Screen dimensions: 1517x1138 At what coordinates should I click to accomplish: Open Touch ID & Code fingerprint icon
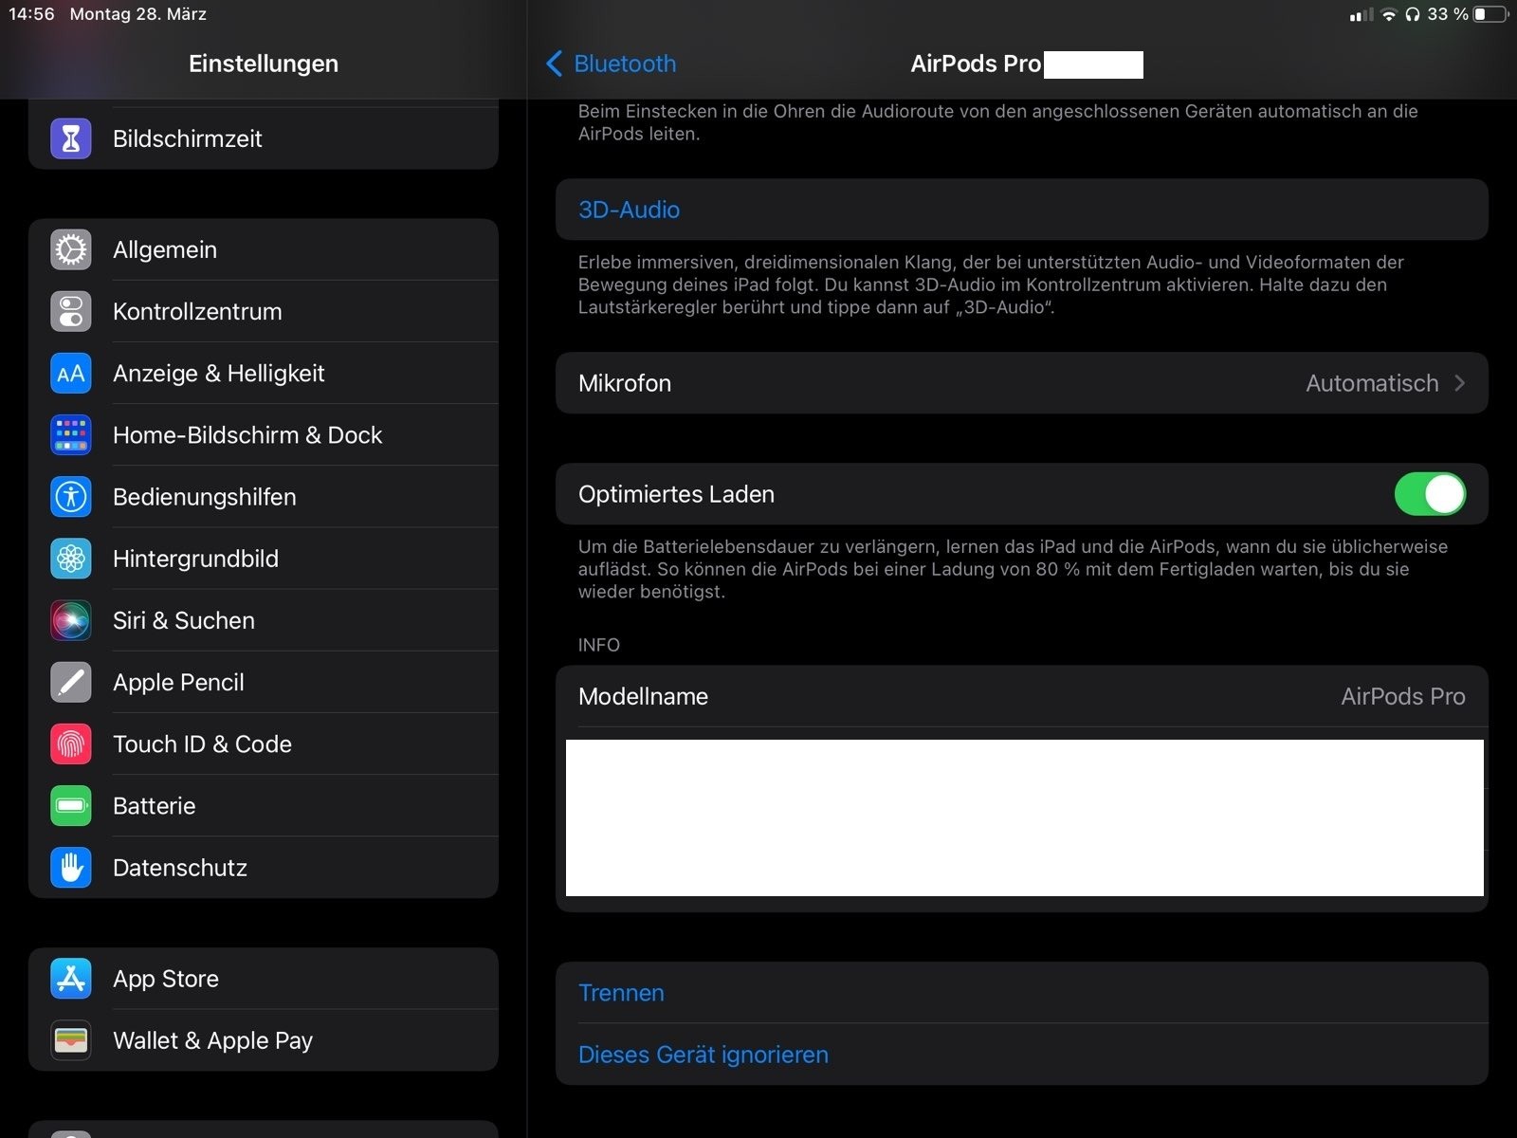71,744
